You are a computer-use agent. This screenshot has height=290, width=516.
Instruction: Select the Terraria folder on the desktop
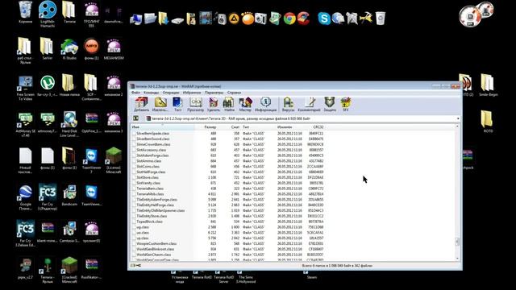point(69,12)
